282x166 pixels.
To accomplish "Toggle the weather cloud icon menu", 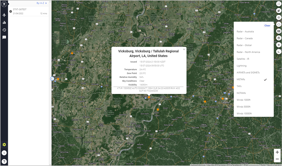I will coord(279,25).
